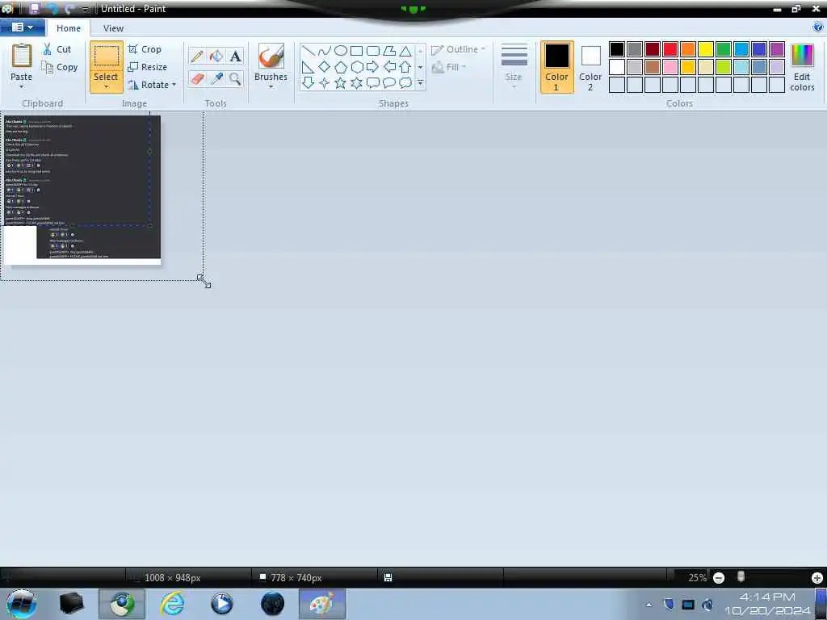
Task: Choose the Triangle shape
Action: coord(405,51)
